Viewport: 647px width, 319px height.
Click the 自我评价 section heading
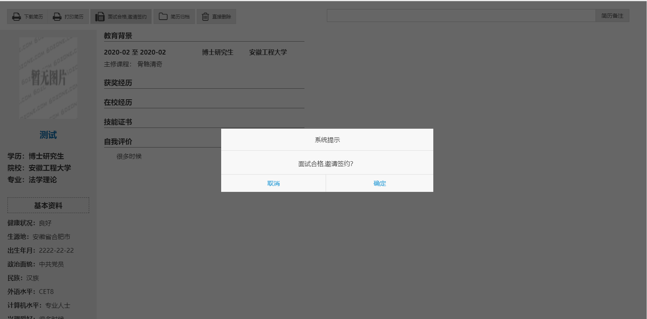(x=118, y=142)
